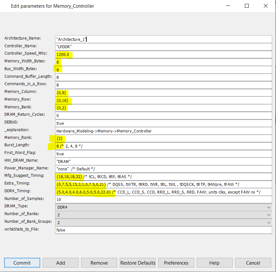The image size is (276, 272).
Task: Edit the DEBUG field set to true
Action: (x=164, y=123)
